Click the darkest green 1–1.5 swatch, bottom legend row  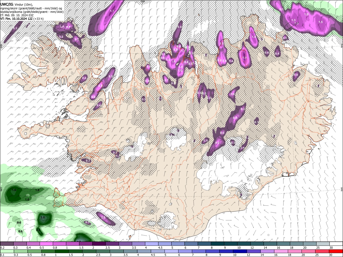coord(62,251)
